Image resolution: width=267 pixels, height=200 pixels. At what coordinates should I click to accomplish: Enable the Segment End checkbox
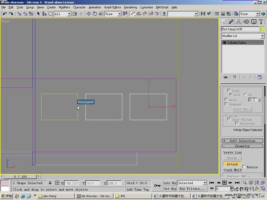point(226,104)
